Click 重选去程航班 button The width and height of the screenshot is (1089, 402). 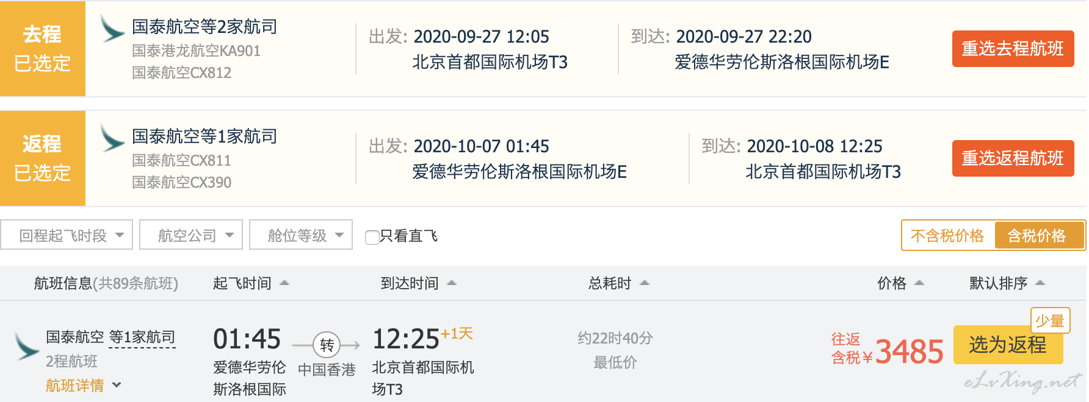click(1013, 49)
